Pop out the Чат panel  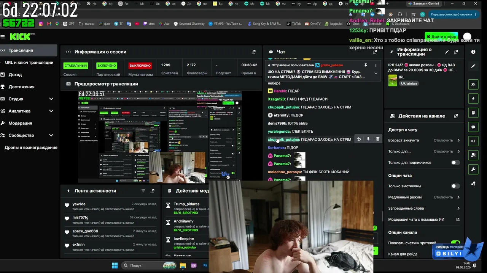[375, 52]
